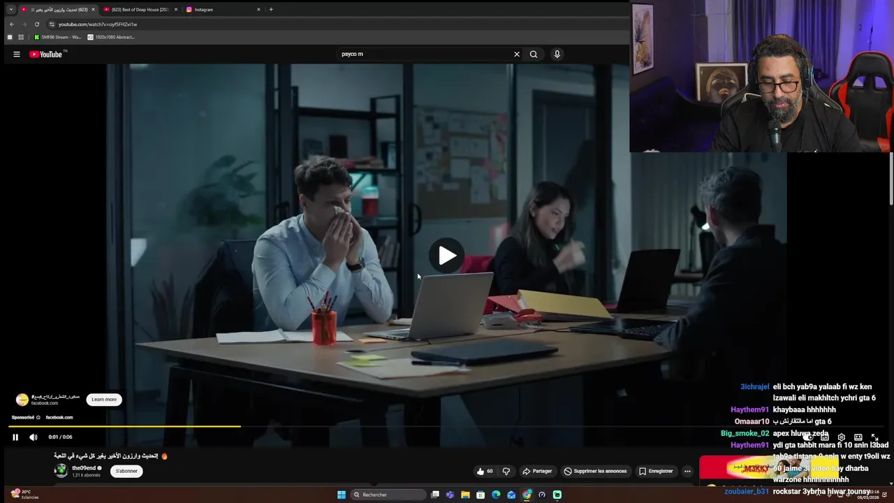Open the09end channel avatar
This screenshot has height=503, width=894.
coord(61,471)
